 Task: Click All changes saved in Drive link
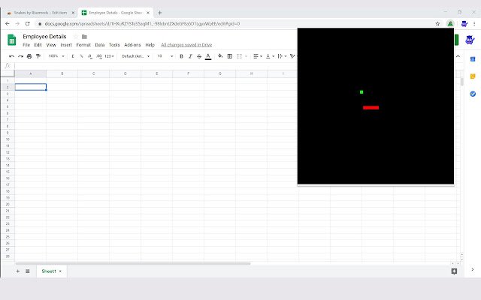click(186, 45)
